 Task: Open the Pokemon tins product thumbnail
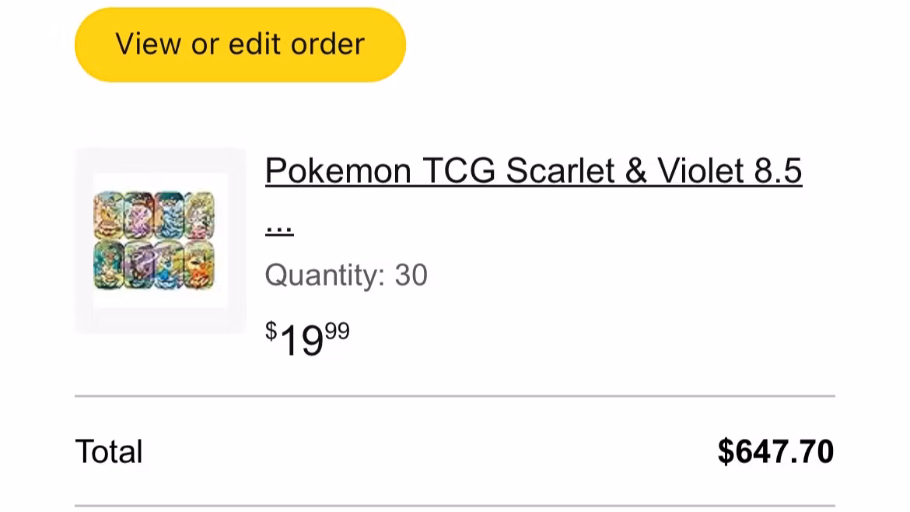[160, 240]
